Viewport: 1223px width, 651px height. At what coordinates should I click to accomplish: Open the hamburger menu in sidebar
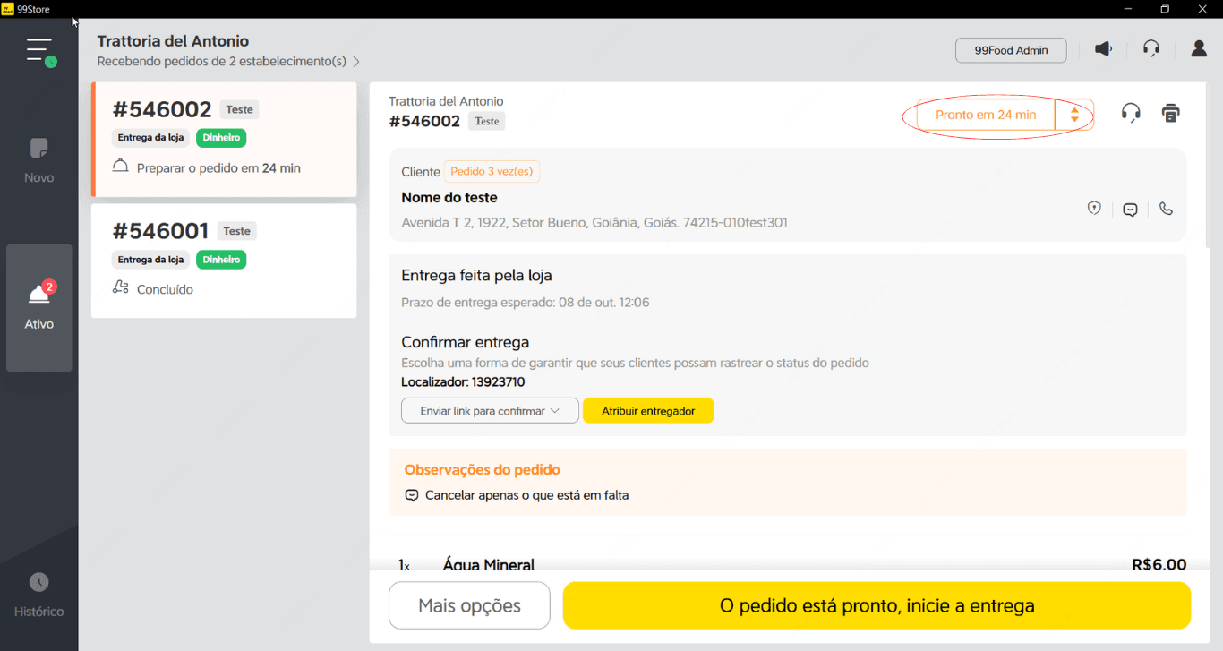tap(39, 50)
